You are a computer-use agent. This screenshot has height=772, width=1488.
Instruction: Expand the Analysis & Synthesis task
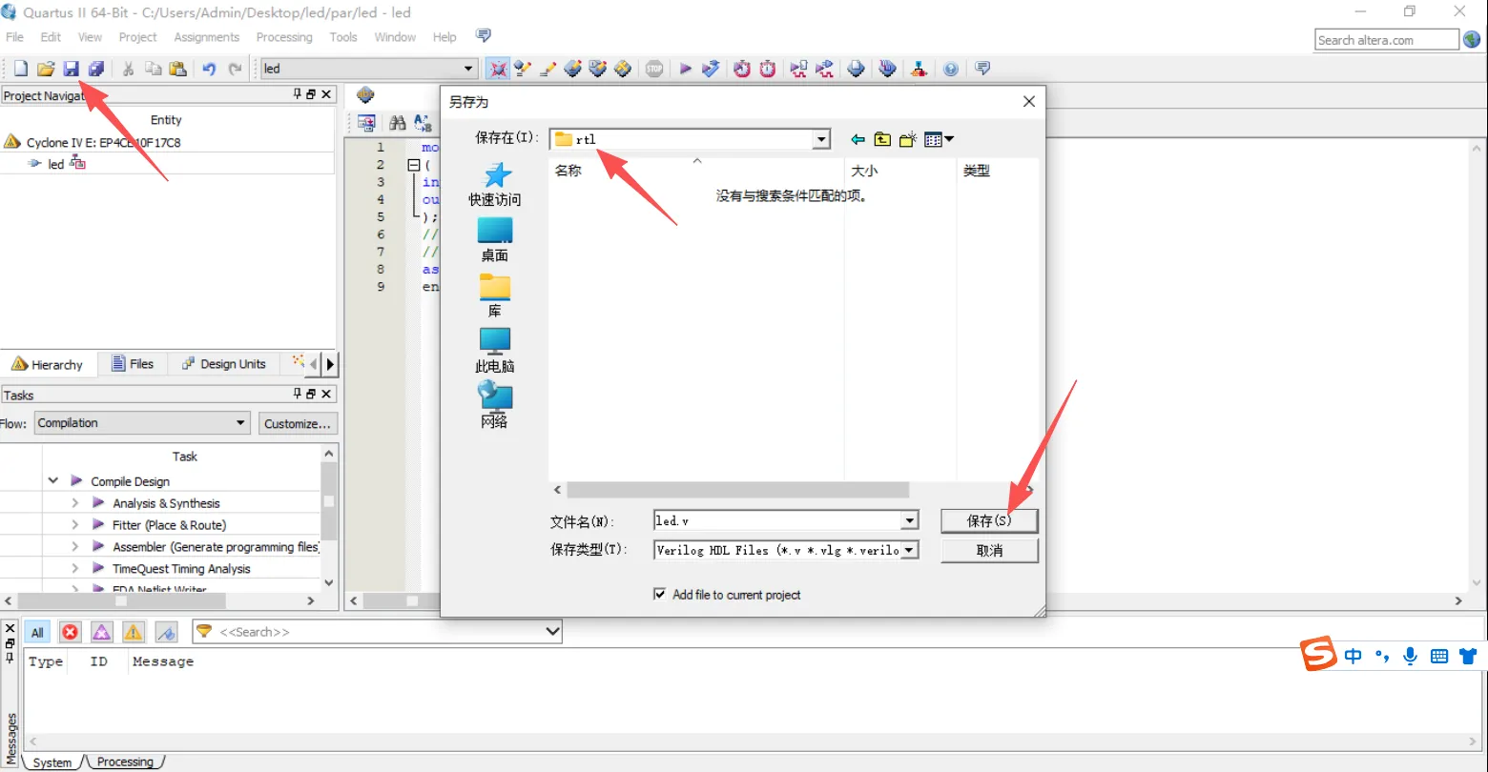75,502
